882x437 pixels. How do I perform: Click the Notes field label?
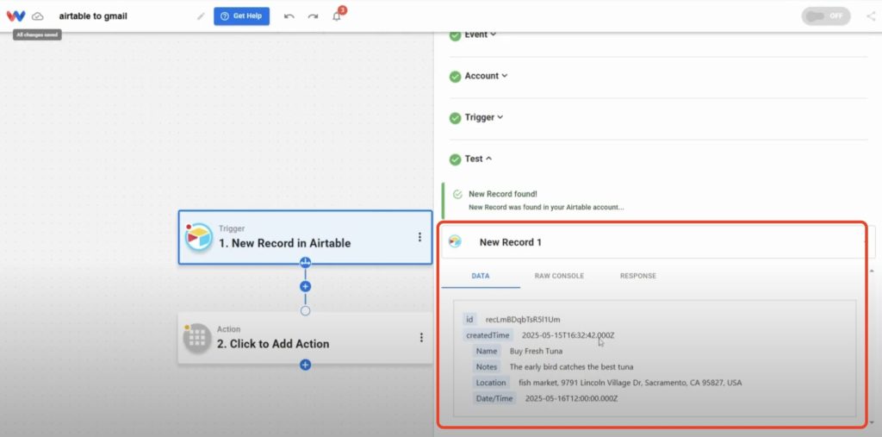point(487,366)
